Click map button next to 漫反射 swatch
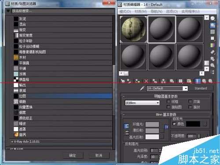Image resolution: width=220 pixels, height=165 pixels. tap(162, 130)
